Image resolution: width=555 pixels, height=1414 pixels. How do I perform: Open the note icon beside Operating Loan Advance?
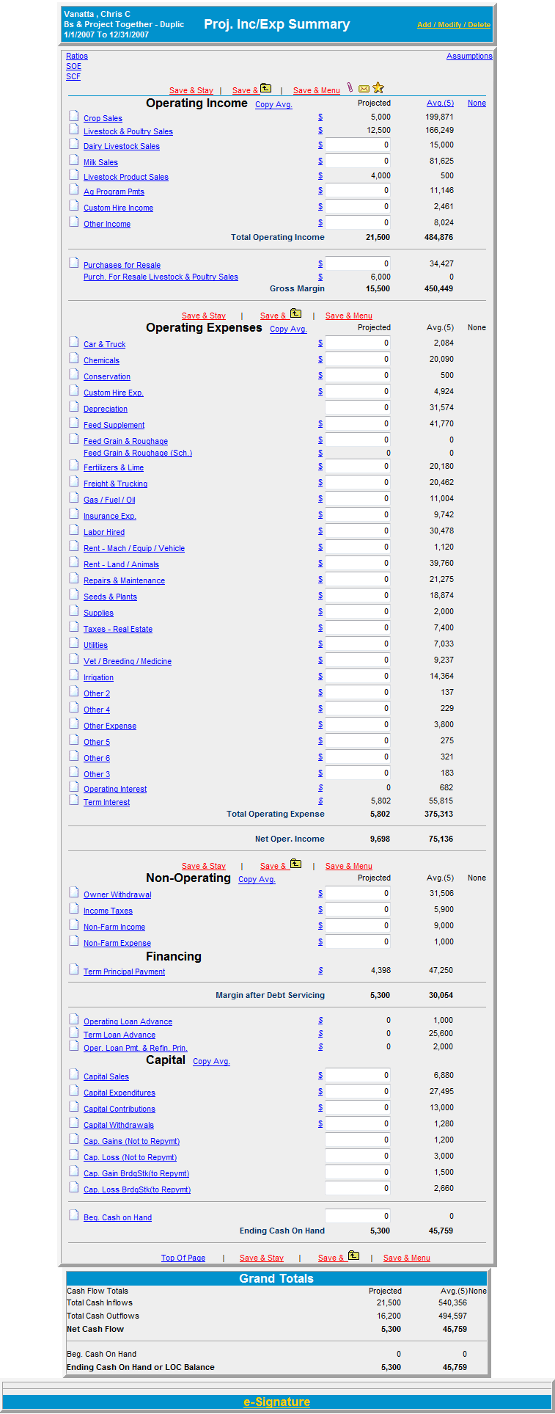(74, 1019)
